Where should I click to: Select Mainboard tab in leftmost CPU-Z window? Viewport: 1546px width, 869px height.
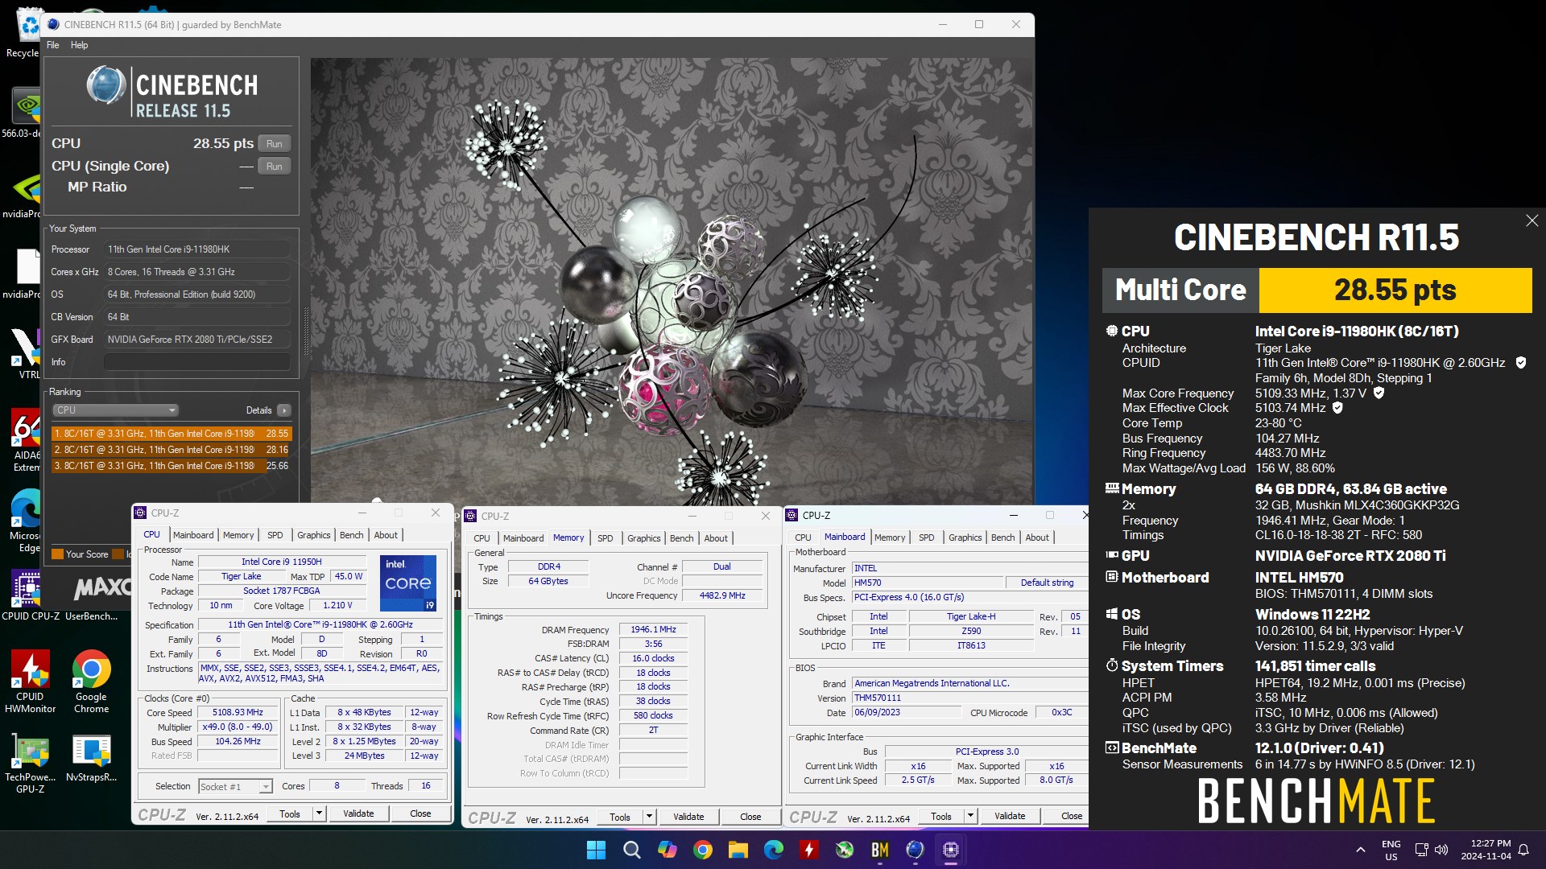(x=193, y=535)
